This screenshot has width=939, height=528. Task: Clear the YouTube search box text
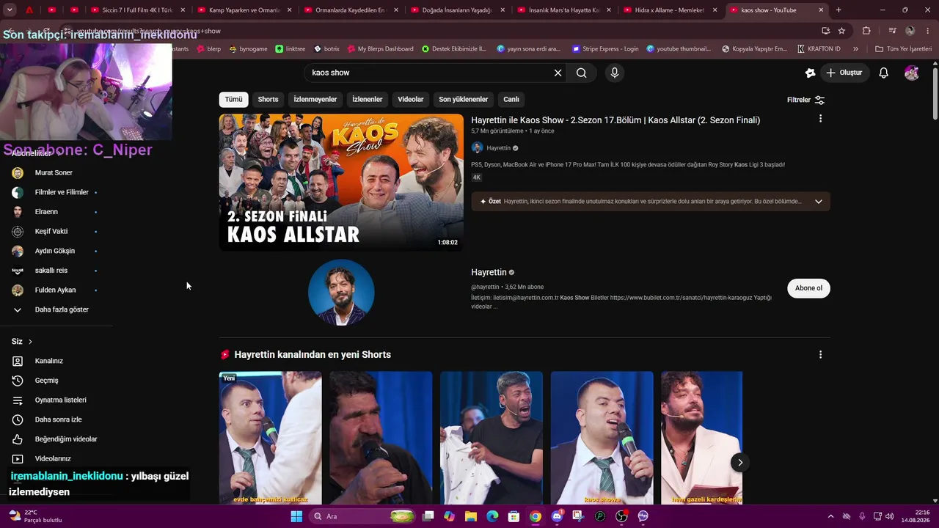click(558, 73)
